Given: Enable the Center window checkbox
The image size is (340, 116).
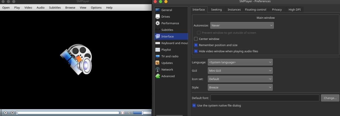Looking at the screenshot, I should 196,39.
